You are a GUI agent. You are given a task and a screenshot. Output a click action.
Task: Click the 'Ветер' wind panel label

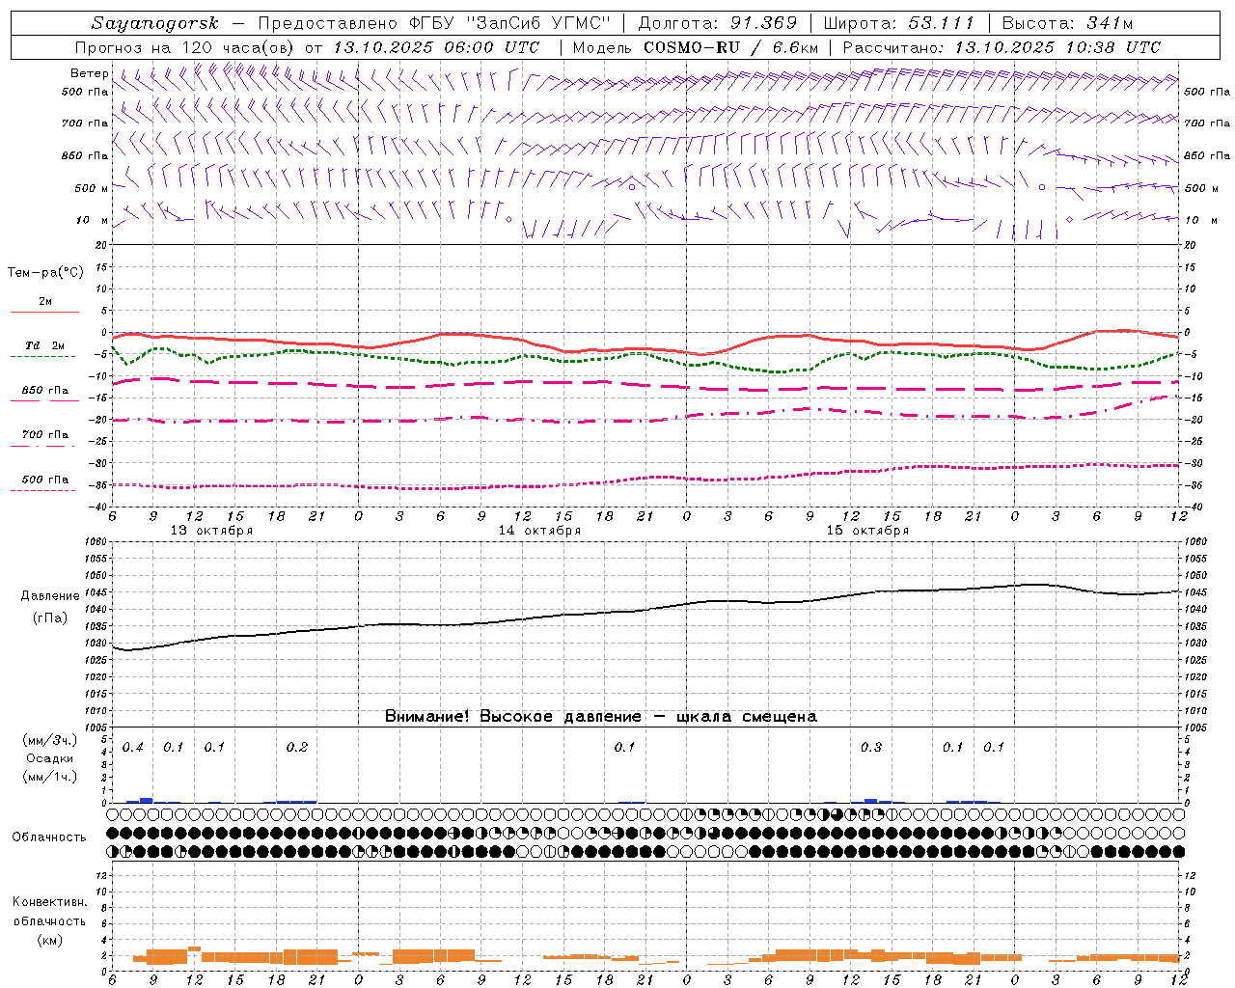tap(90, 73)
